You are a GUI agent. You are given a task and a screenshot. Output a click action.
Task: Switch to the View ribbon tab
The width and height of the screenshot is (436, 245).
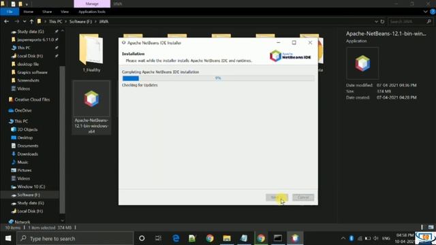(65, 12)
